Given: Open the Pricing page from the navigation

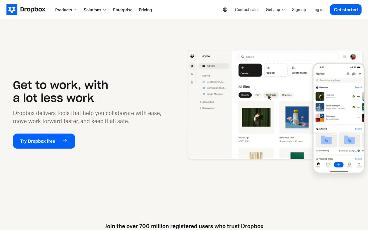Looking at the screenshot, I should (x=145, y=10).
